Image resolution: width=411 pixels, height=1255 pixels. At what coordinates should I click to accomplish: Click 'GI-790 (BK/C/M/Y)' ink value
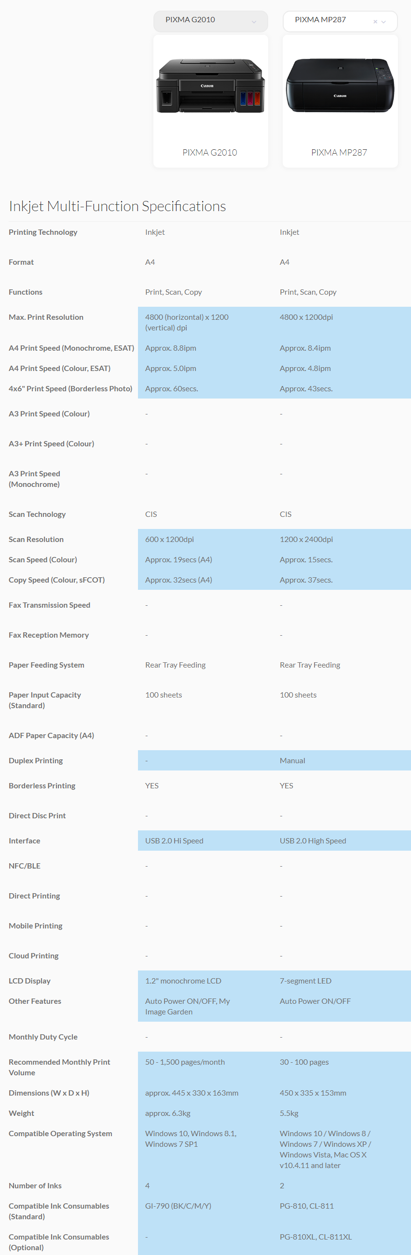click(x=178, y=1206)
